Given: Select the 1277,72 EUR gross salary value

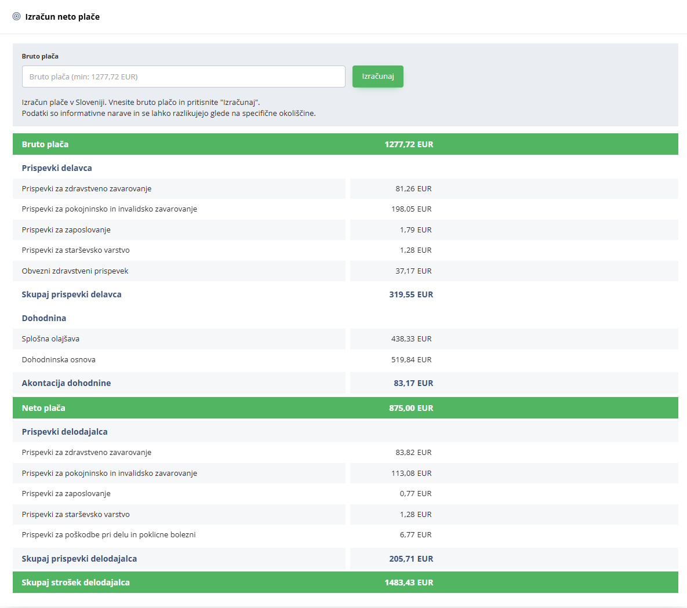Looking at the screenshot, I should tap(409, 144).
